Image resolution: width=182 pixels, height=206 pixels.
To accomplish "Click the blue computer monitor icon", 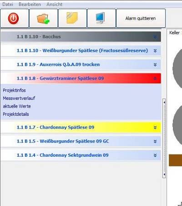I will (101, 18).
